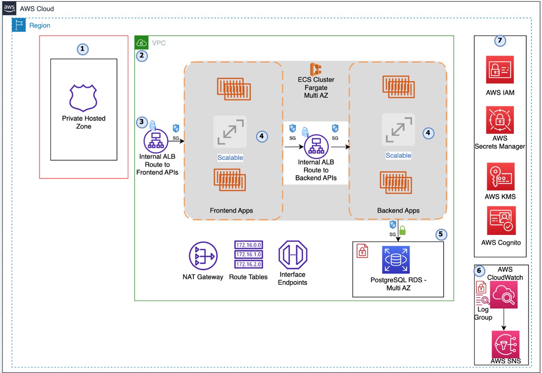542x373 pixels.
Task: Select the container icon just above Frontend Apps label
Action: 230,180
